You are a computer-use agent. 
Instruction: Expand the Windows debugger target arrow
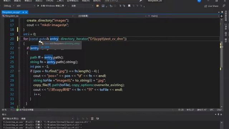pyautogui.click(x=65, y=6)
